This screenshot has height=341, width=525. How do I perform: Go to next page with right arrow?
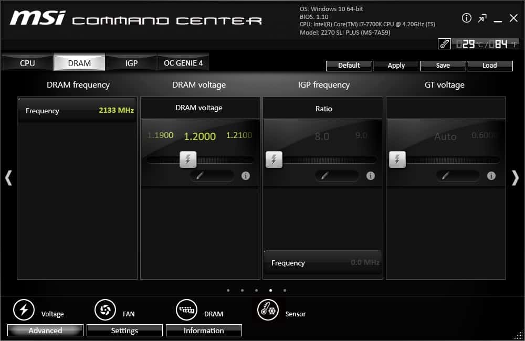pos(516,178)
